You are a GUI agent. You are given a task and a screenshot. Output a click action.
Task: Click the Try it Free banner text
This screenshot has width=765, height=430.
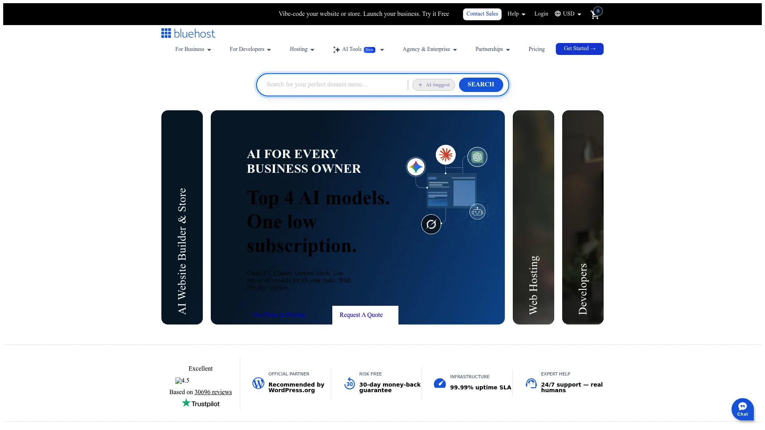pos(435,14)
